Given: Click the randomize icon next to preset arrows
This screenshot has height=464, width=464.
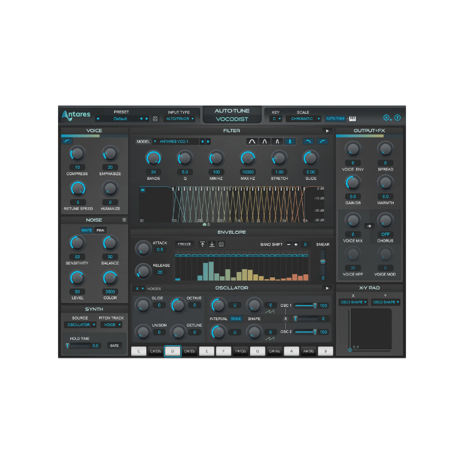Looking at the screenshot, I should 154,118.
